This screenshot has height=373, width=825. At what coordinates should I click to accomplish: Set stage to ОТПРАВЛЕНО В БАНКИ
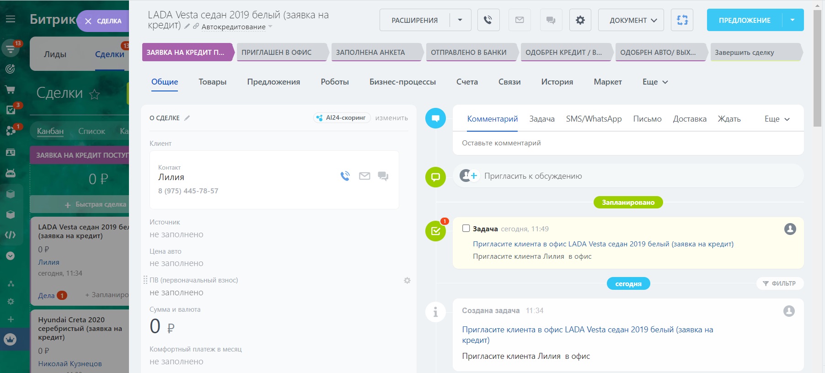[469, 53]
